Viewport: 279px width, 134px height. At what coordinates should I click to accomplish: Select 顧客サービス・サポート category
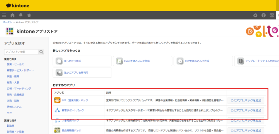tap(20, 70)
